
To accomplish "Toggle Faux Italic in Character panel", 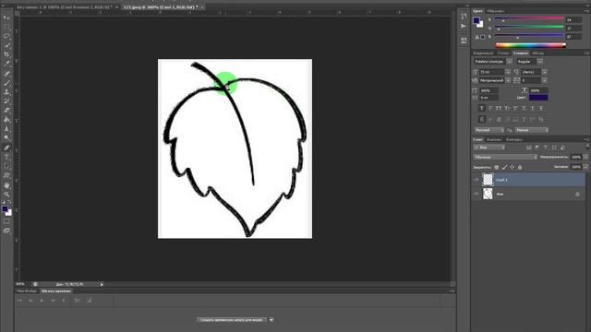I will click(490, 108).
